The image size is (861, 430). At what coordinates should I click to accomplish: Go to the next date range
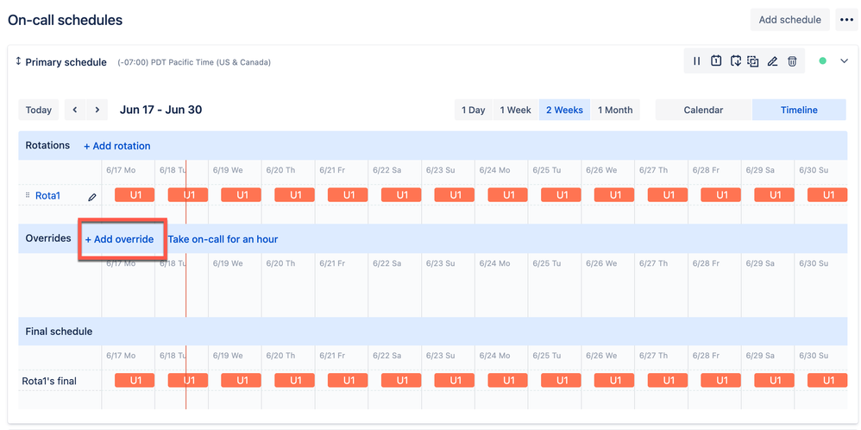coord(97,110)
